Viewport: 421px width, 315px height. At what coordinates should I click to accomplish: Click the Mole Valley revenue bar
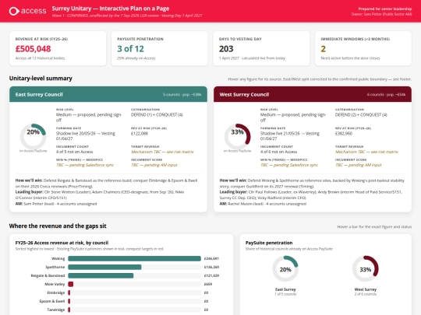pyautogui.click(x=71, y=284)
